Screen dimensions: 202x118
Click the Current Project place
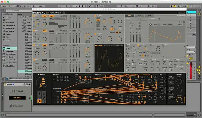[11, 54]
